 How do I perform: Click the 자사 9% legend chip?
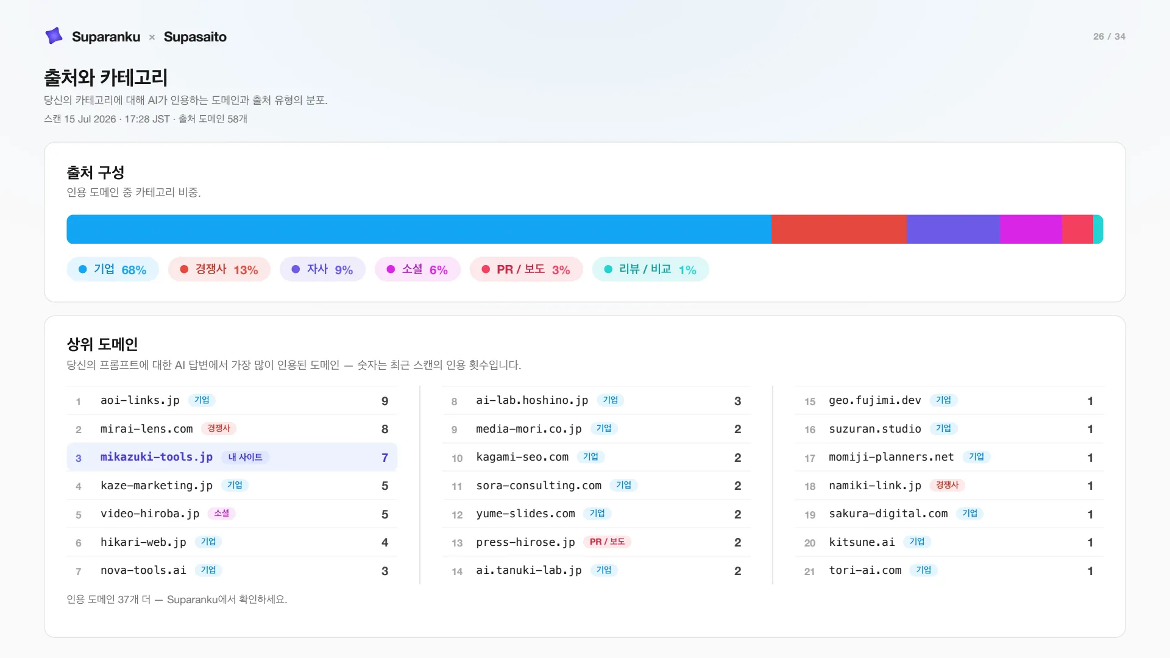[x=322, y=269]
